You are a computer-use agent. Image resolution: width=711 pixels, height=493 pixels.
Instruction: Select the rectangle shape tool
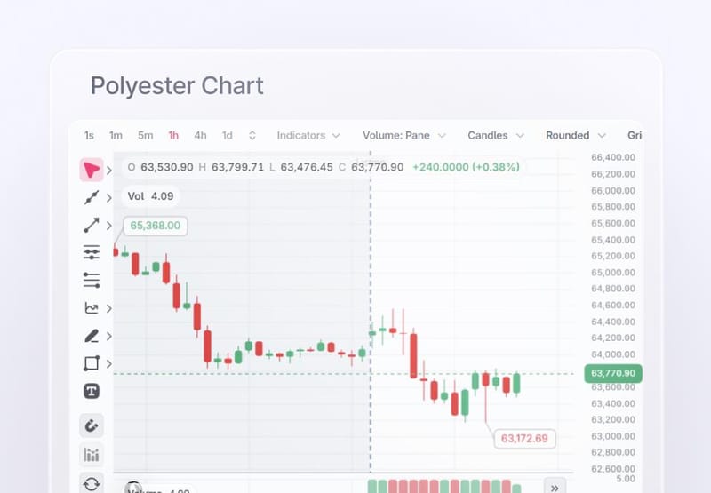(92, 363)
